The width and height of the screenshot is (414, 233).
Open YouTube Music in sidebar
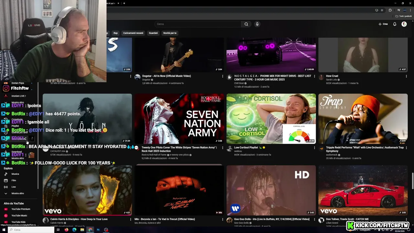pos(19,216)
